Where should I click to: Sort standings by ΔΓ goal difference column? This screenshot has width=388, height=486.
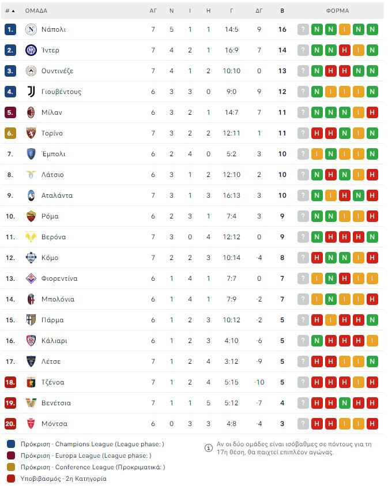259,10
